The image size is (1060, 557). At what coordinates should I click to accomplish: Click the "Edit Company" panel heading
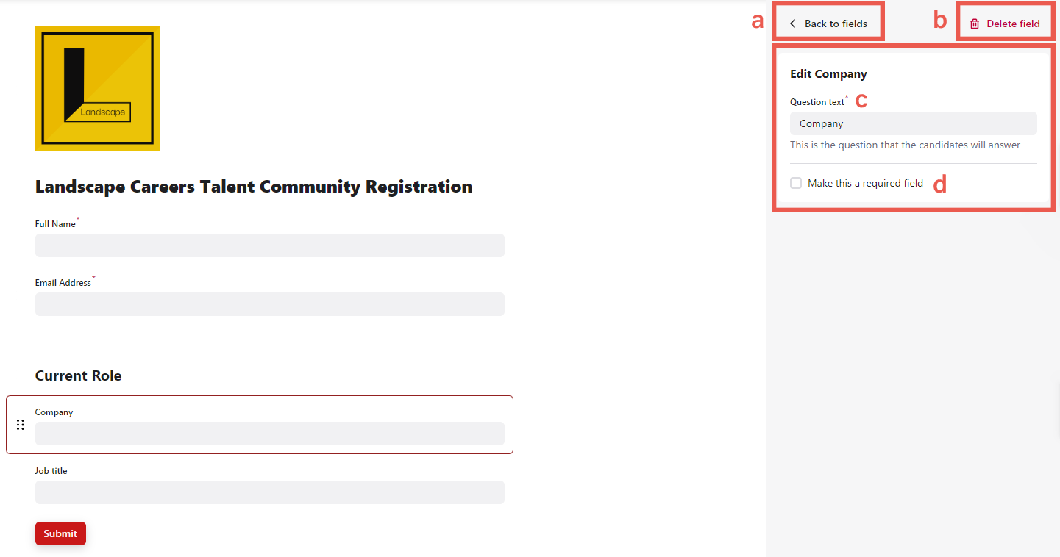point(828,74)
